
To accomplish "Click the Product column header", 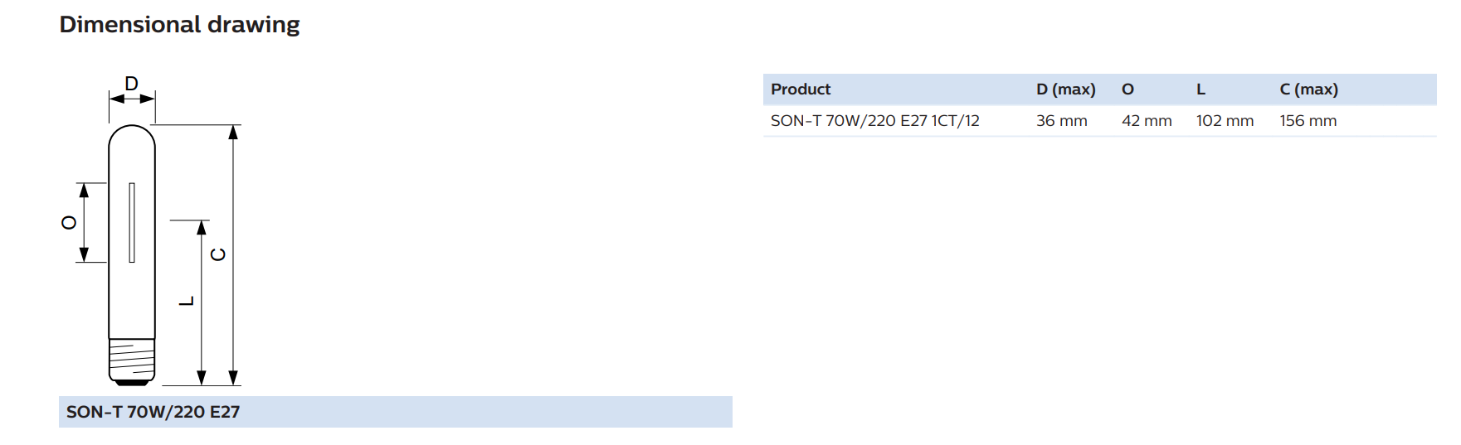I will pos(800,89).
